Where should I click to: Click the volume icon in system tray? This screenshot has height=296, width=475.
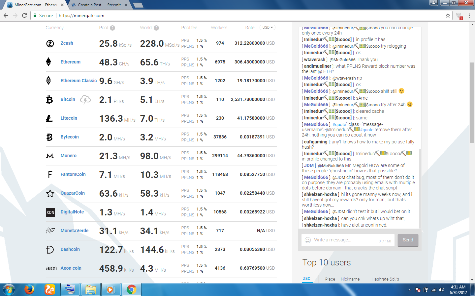point(442,290)
